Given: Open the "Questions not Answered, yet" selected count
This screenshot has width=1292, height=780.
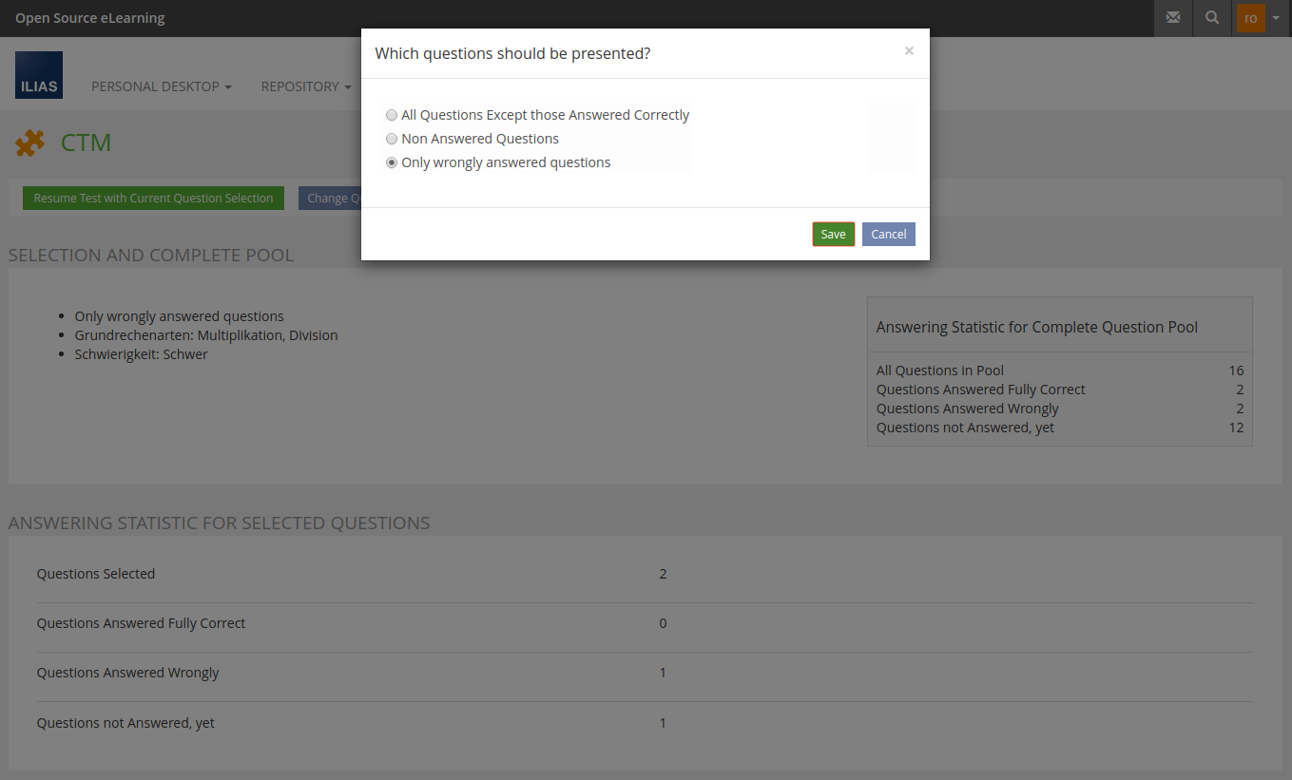Looking at the screenshot, I should pyautogui.click(x=663, y=723).
